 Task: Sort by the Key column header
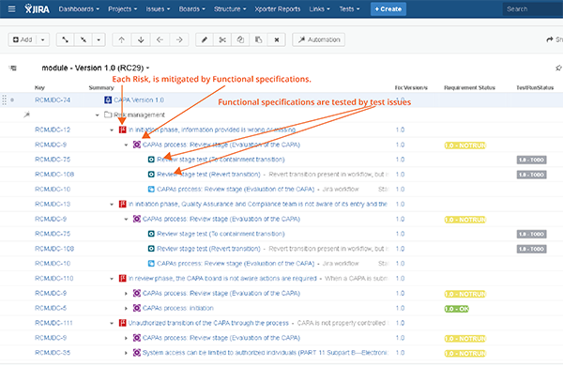pos(39,87)
